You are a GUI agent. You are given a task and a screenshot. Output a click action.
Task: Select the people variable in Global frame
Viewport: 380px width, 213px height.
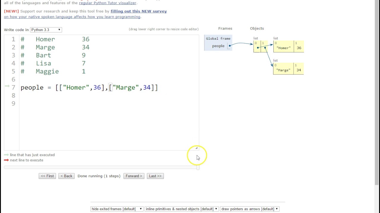(218, 46)
